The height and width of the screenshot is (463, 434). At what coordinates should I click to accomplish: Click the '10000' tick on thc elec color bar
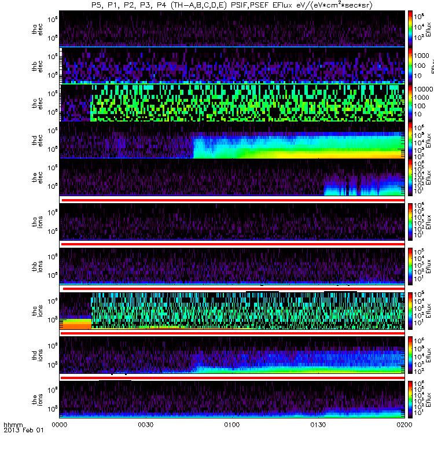pyautogui.click(x=424, y=89)
